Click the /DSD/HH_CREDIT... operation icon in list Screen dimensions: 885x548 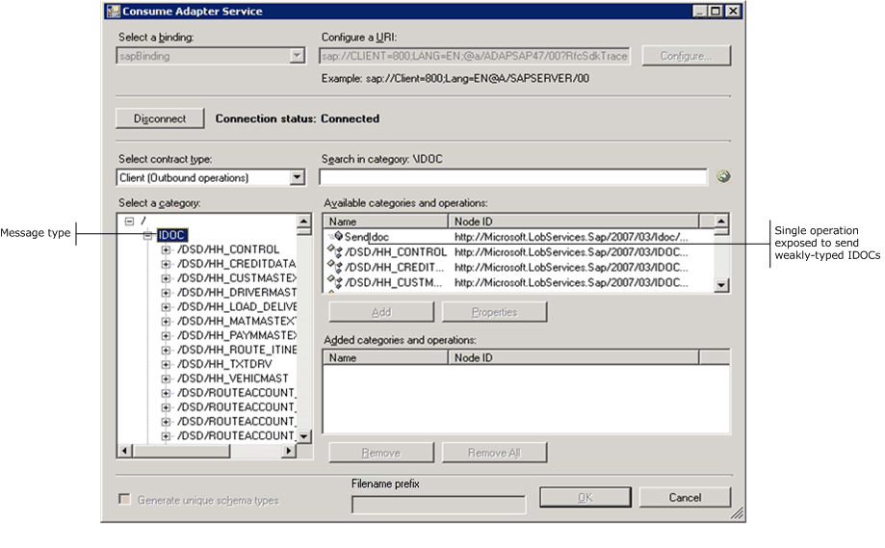335,267
